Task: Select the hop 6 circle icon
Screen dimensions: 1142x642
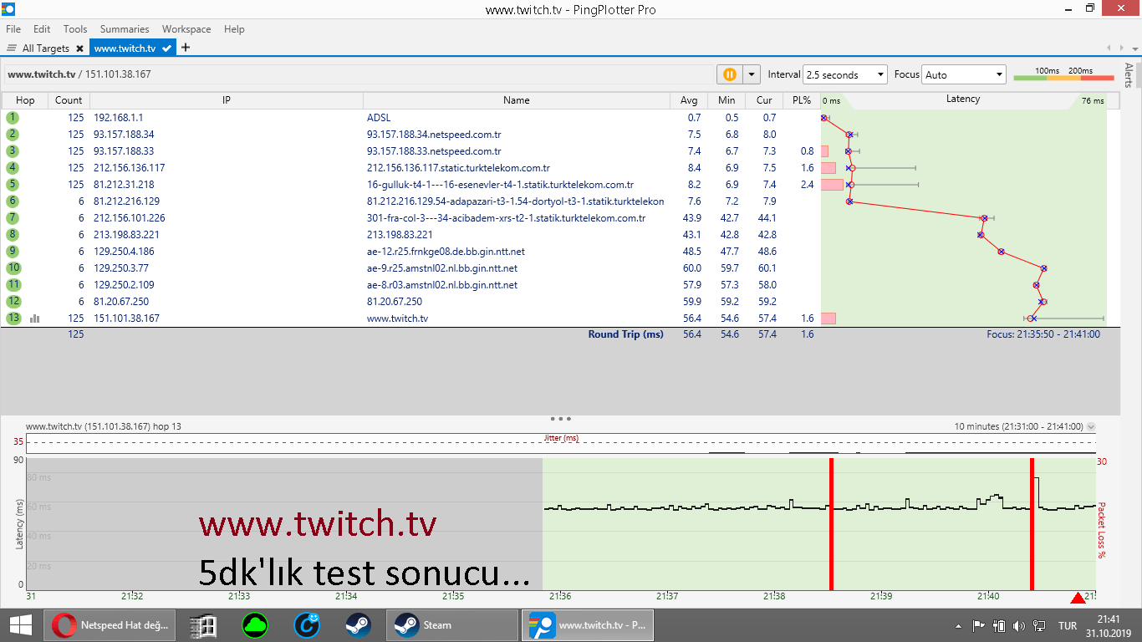Action: point(13,201)
